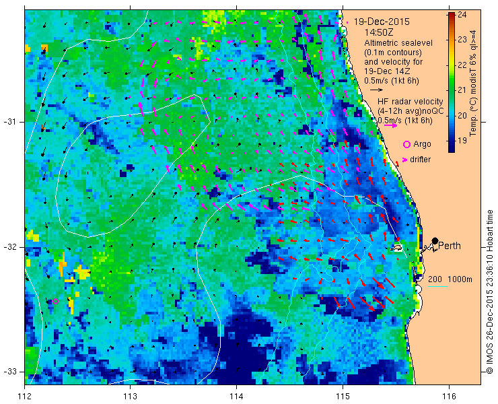
Task: Click the 'Altimetric sealevel' label
Action: pos(398,43)
